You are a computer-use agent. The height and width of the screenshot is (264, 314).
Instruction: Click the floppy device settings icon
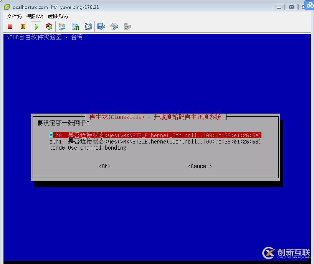[x=101, y=26]
